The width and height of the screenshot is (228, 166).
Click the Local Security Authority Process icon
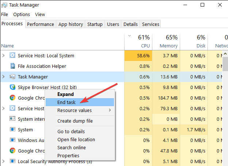click(12, 161)
